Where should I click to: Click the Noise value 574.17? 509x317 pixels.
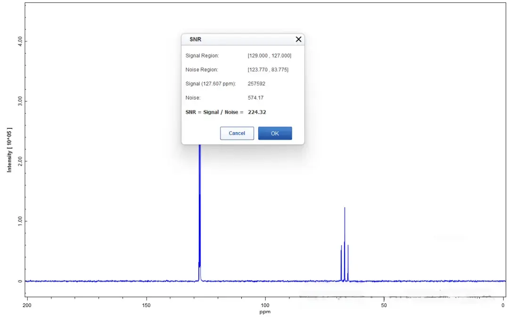pyautogui.click(x=255, y=98)
